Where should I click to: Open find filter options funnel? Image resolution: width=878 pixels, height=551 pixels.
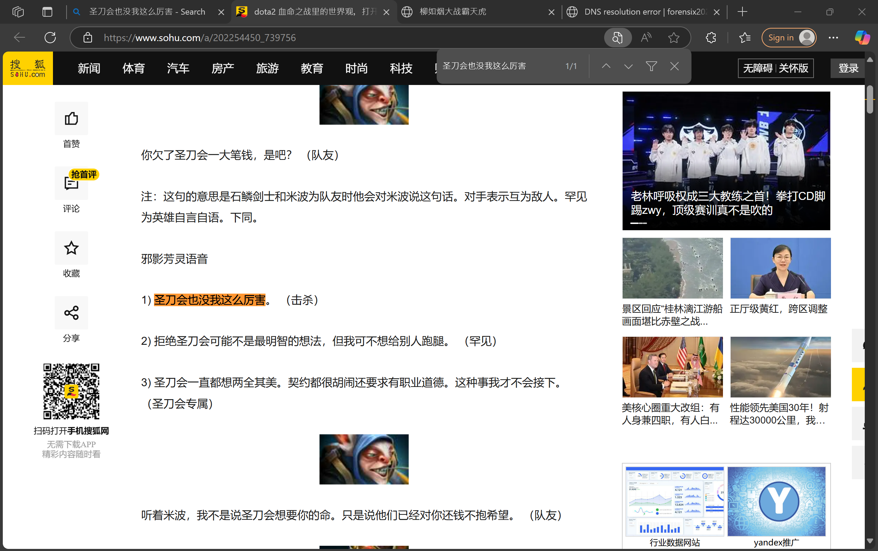651,66
